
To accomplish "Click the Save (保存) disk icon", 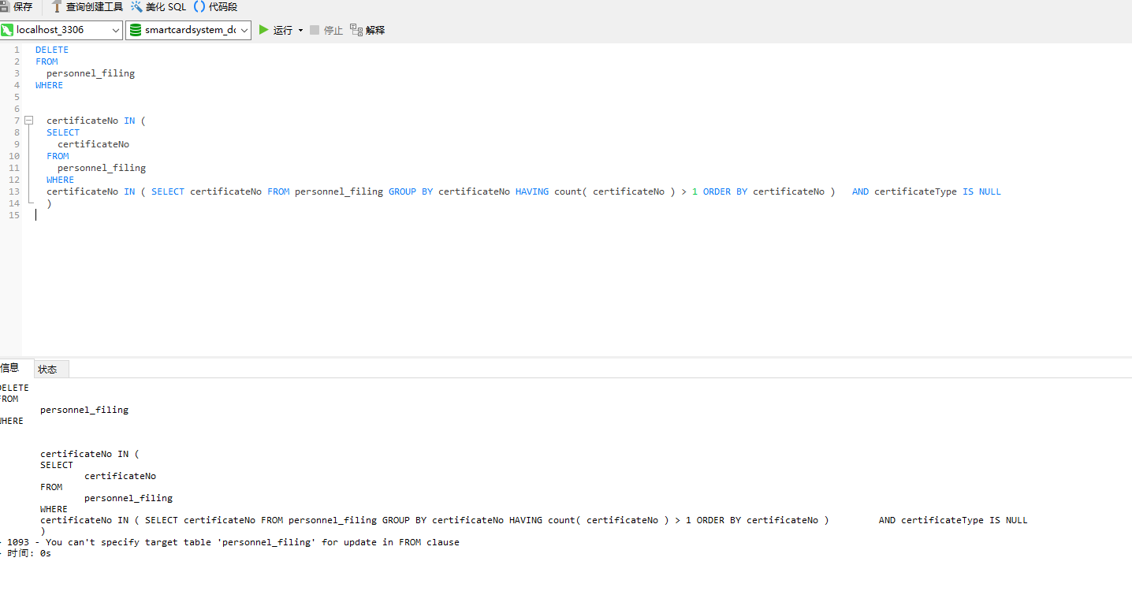I will click(4, 7).
